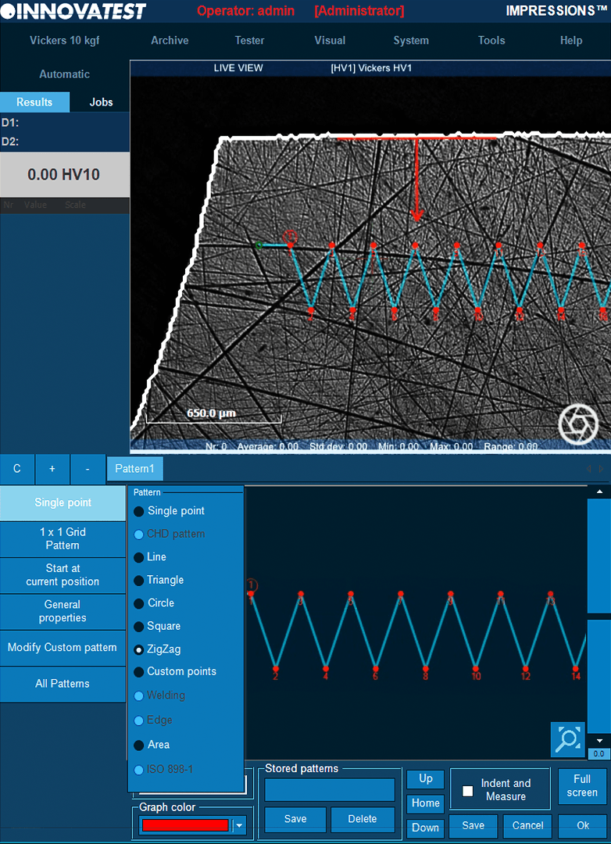The image size is (611, 844).
Task: Delete the stored pattern
Action: point(362,819)
